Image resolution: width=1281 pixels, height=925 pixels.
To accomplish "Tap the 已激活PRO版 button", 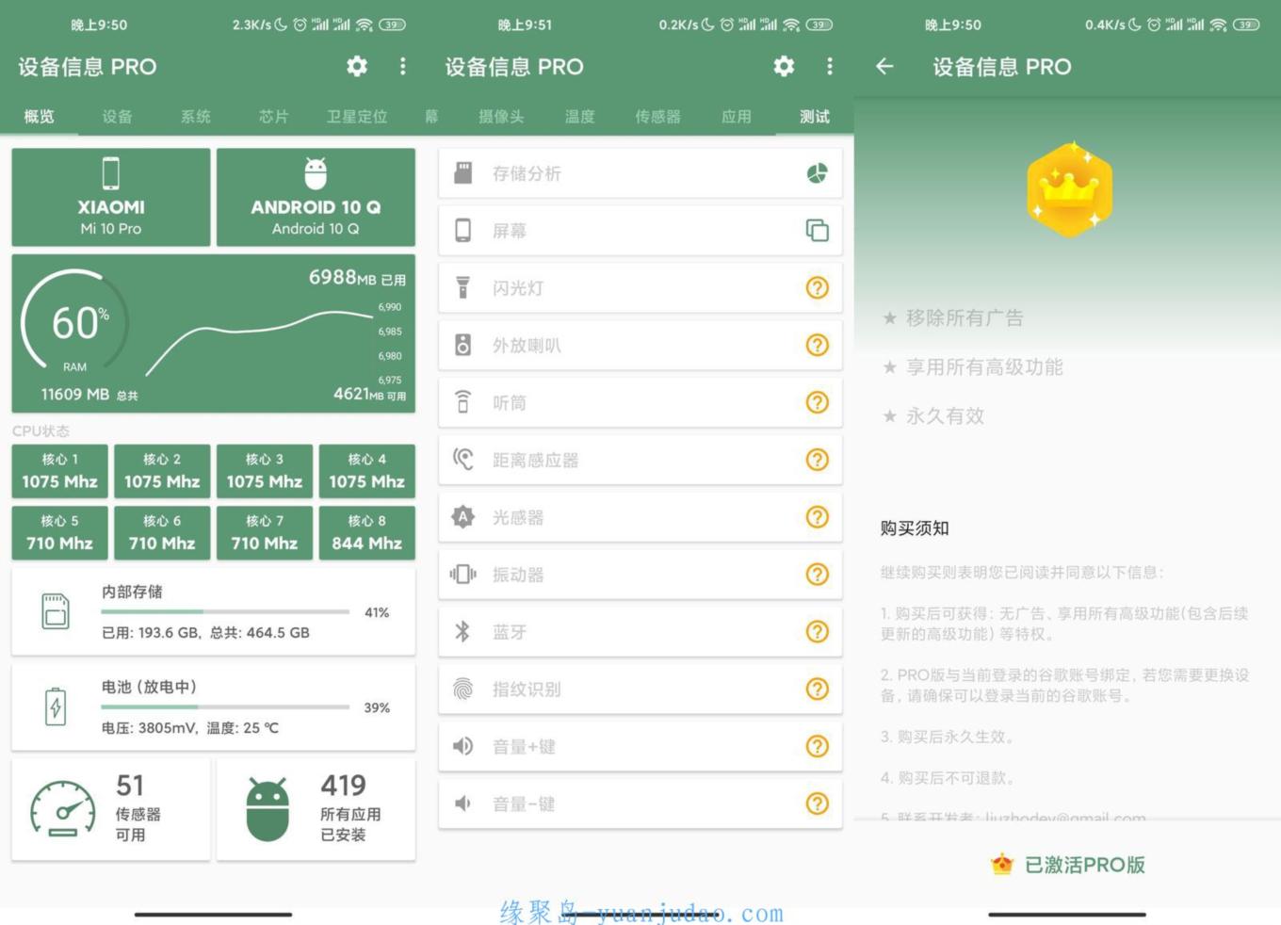I will pos(1068,865).
